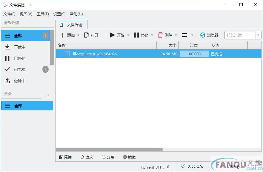The width and height of the screenshot is (263, 172).
Task: Select Downloading (下载中) in sidebar
Action: click(19, 47)
